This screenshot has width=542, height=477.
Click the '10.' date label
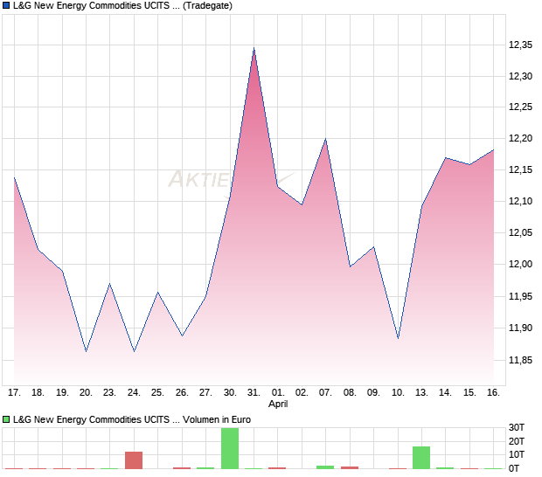pos(398,392)
